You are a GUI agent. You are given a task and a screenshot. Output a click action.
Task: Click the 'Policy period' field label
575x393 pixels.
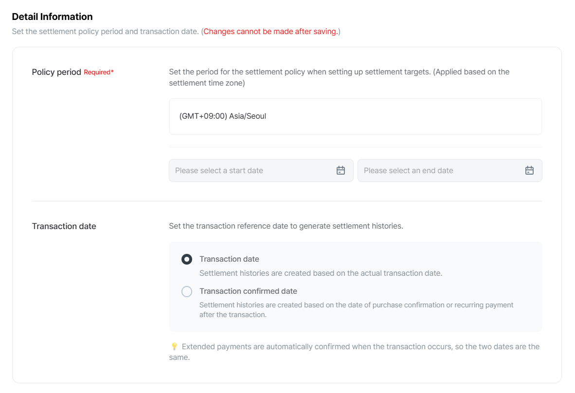[56, 72]
